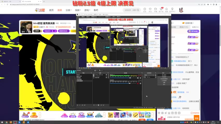Switch to the 钻粉(54) tab
221x124 pixels.
tap(195, 27)
